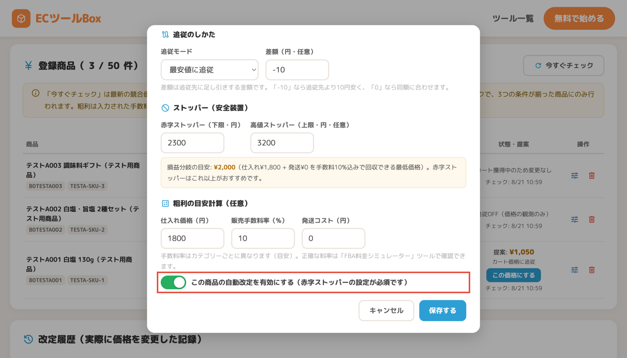
Task: Click the history icon beside 改定履歴
Action: click(28, 339)
